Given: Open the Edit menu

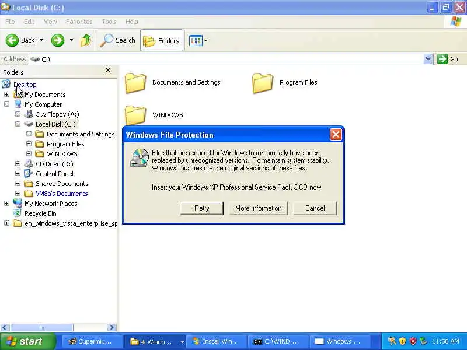Looking at the screenshot, I should pos(29,22).
